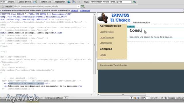The image size is (184, 103).
Task: Click the Contenido editable region tab
Action: click(x=131, y=27)
